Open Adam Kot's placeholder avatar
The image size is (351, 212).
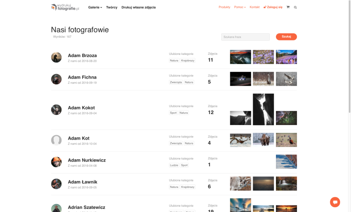click(57, 140)
